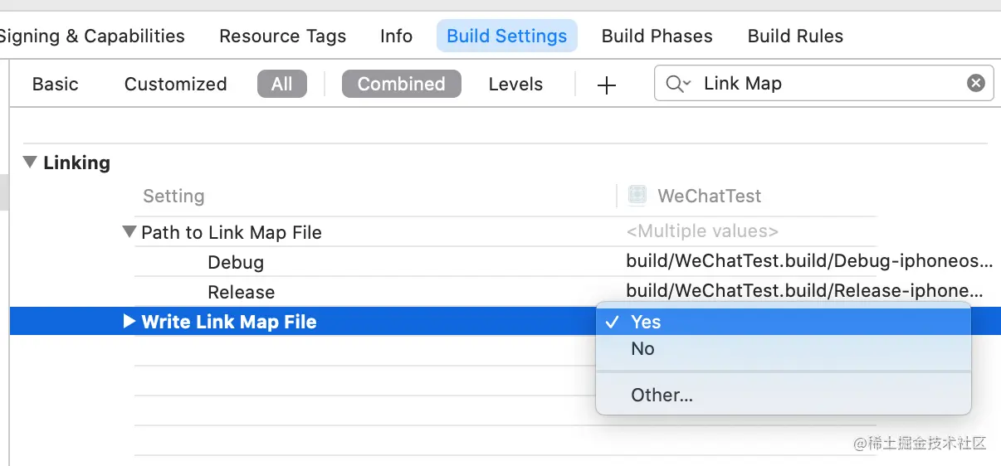Select the Build Settings tab

(x=506, y=36)
